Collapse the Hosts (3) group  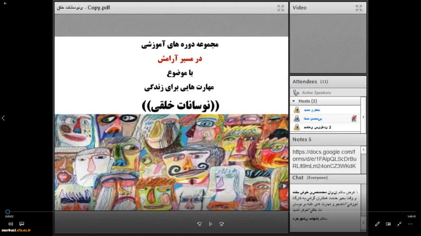[294, 101]
